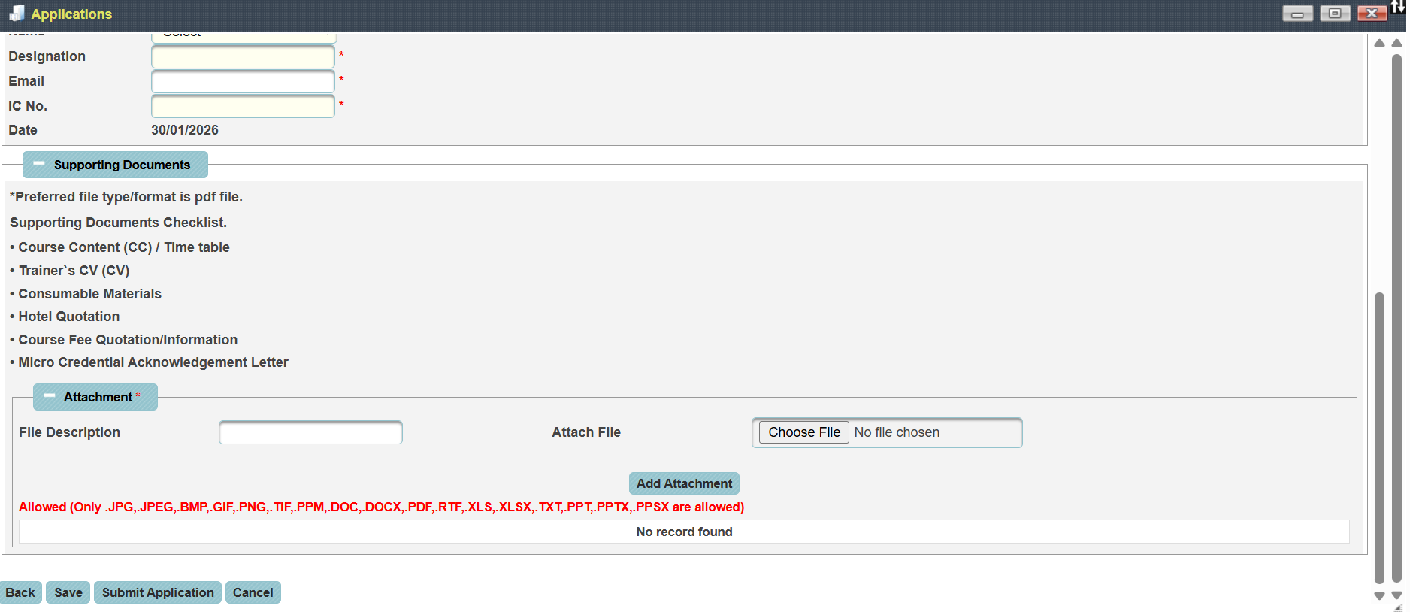Image resolution: width=1410 pixels, height=612 pixels.
Task: Click the up-down arrows icon in top corner
Action: [x=1398, y=7]
